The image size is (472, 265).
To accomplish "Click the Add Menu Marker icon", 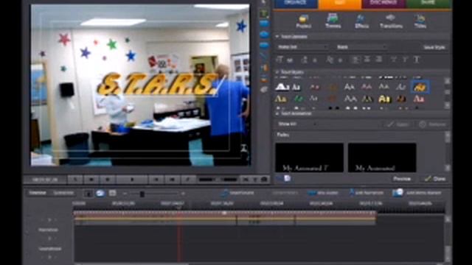I will pyautogui.click(x=398, y=193).
